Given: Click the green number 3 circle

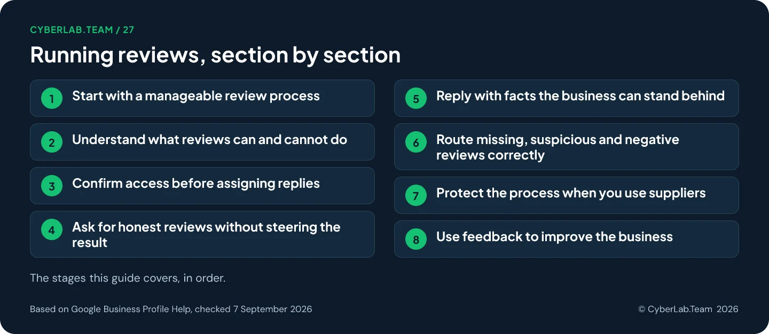Looking at the screenshot, I should 52,186.
